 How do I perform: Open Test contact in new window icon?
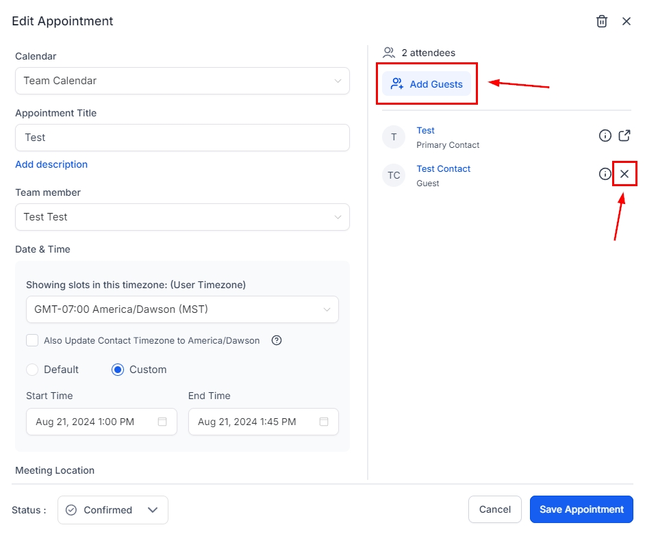624,136
